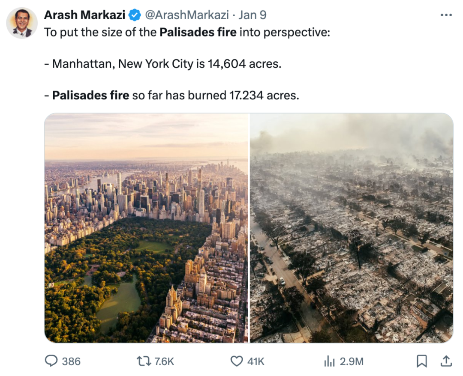The image size is (463, 376).
Task: Open the Arash Markazi display name link
Action: click(x=85, y=15)
